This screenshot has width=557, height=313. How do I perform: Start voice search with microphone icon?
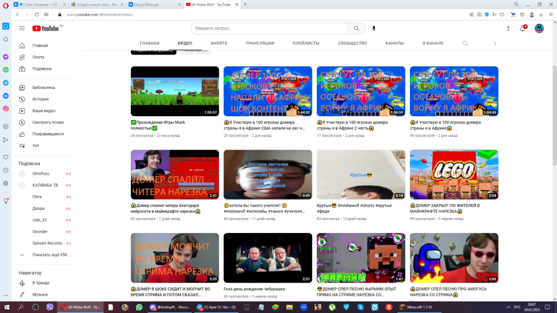374,28
